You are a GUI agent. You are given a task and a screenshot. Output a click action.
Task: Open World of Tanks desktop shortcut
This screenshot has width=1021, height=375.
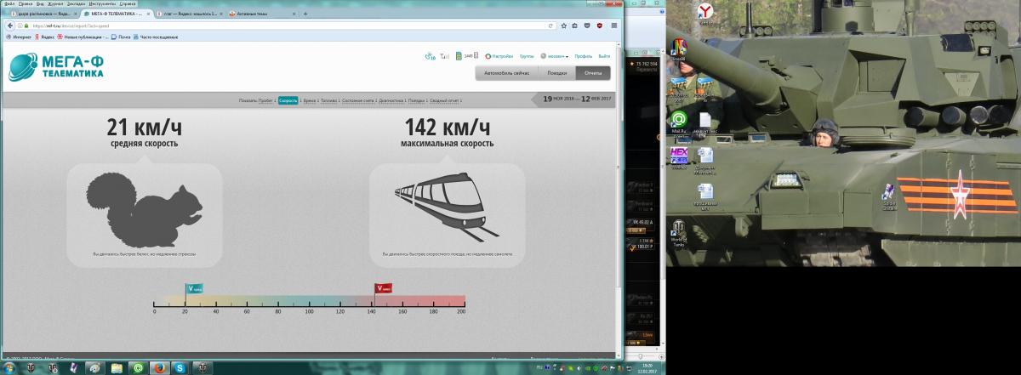[x=679, y=230]
